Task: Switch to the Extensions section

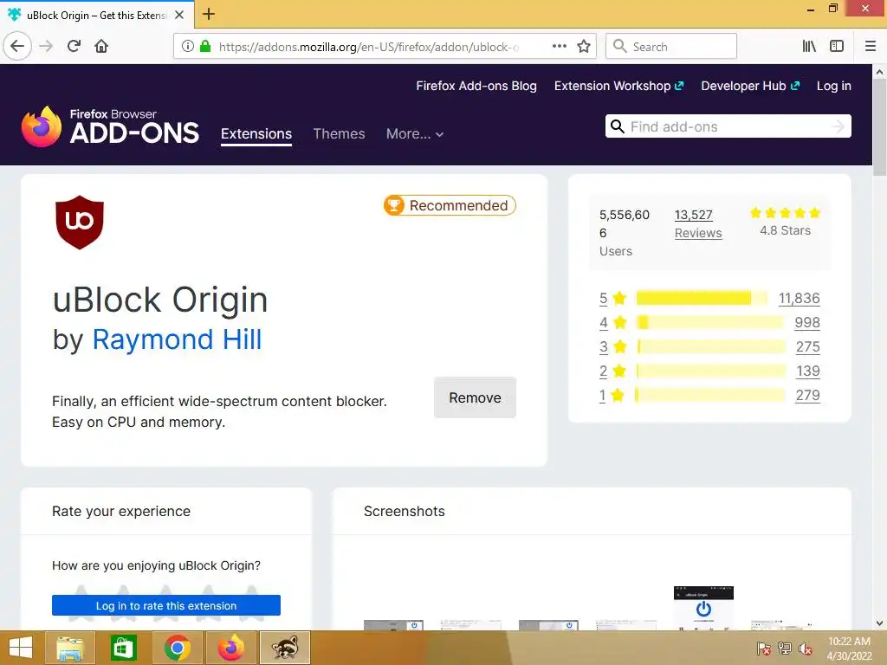Action: 256,134
